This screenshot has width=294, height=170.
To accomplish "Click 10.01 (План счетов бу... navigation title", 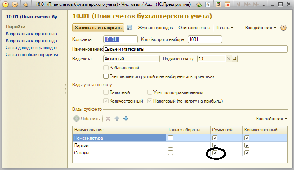I will click(x=34, y=17).
